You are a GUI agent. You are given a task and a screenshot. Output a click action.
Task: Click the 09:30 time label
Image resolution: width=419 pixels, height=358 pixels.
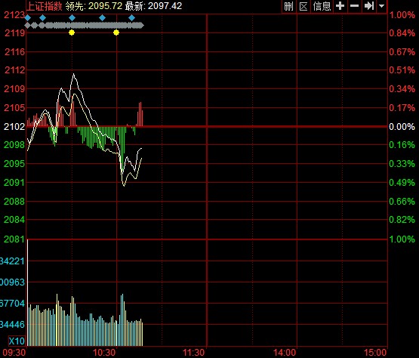(14, 353)
